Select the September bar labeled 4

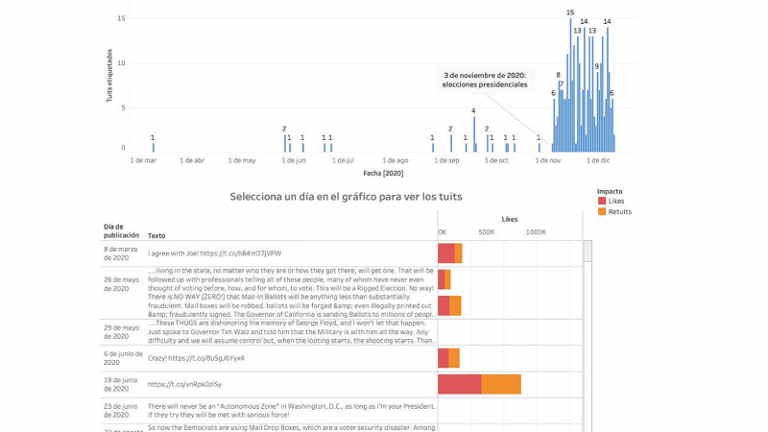[x=473, y=134]
